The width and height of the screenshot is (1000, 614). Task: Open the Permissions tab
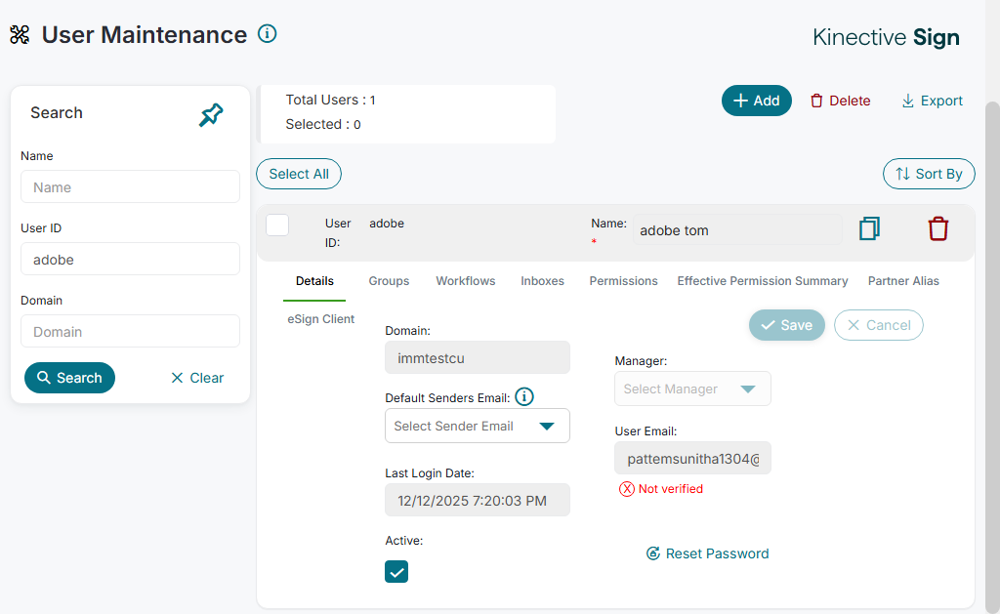623,281
